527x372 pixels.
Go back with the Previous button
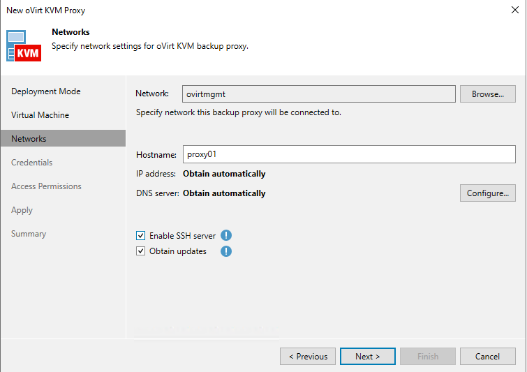[308, 357]
